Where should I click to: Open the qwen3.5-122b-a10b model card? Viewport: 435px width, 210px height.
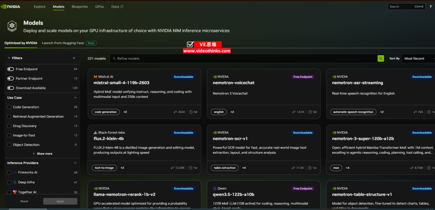click(x=263, y=195)
